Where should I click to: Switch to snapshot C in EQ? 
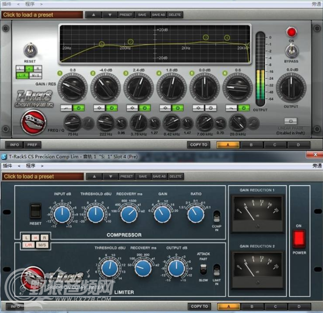[275, 145]
